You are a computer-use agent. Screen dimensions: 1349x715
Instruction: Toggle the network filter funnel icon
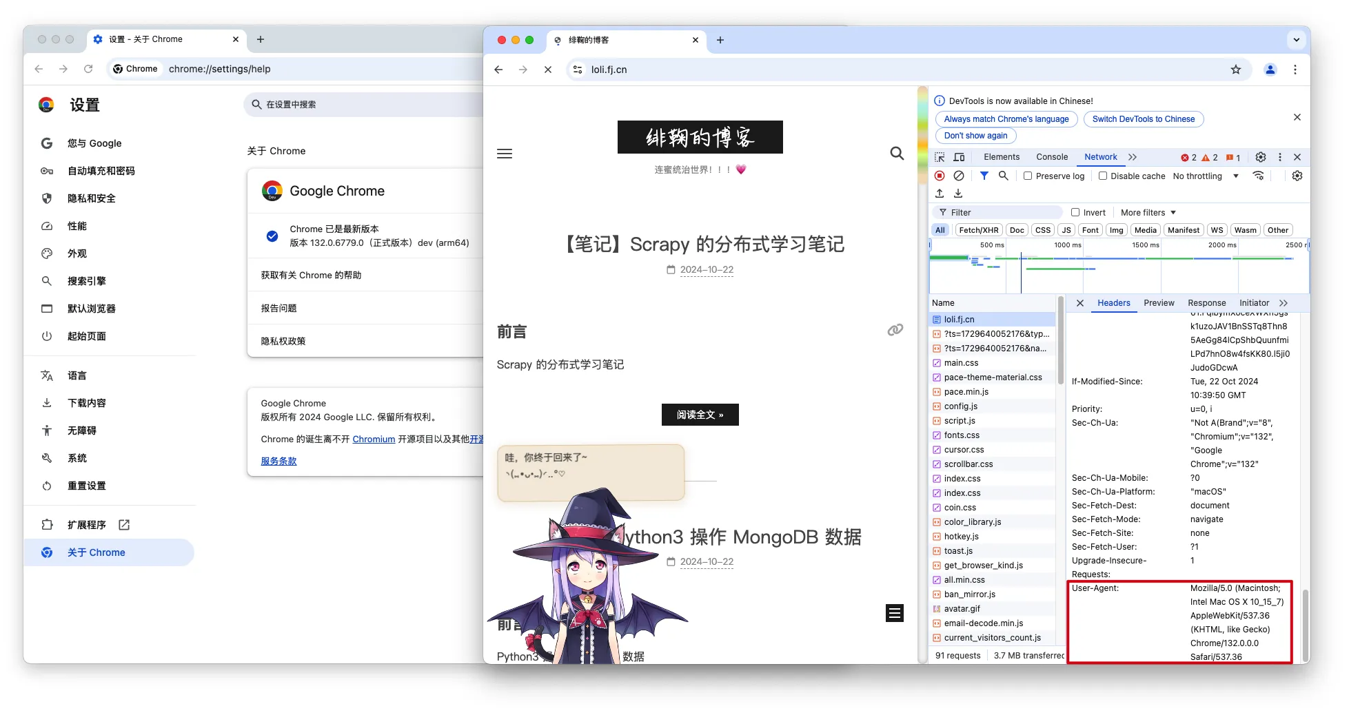point(984,176)
